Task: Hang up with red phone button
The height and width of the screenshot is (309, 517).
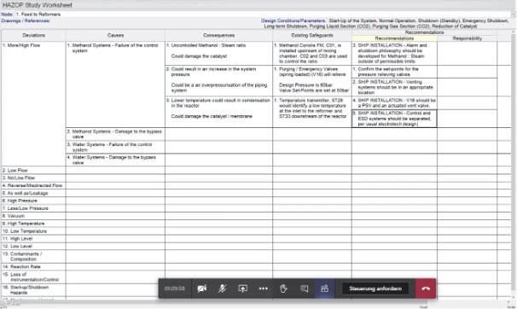Action: [426, 289]
